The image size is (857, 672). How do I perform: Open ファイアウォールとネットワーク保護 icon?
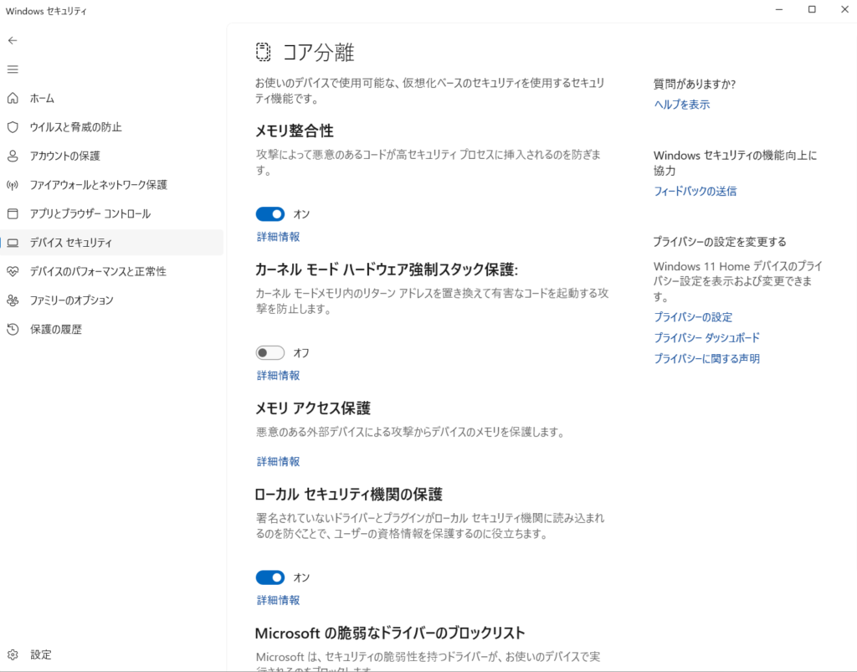(12, 185)
